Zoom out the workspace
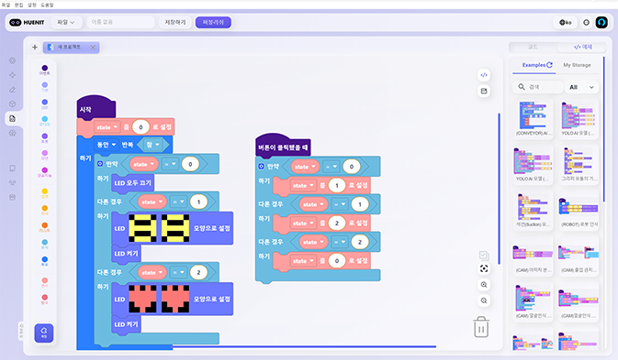 484,300
